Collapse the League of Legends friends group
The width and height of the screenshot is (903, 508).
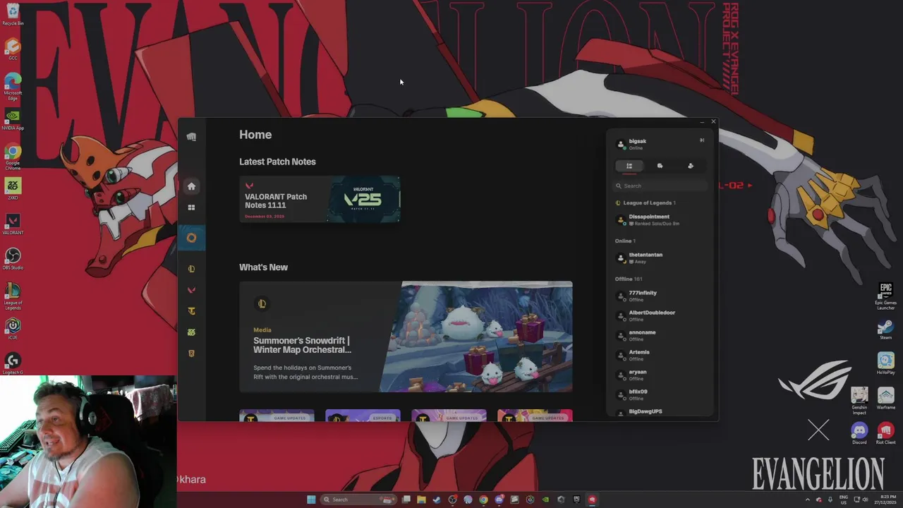pos(646,203)
